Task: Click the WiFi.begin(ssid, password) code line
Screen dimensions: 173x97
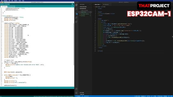Action: coord(13,72)
